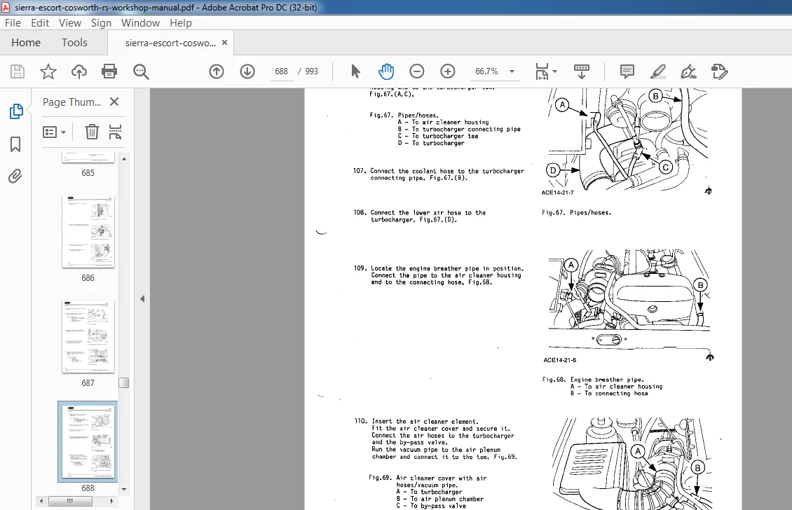Image resolution: width=792 pixels, height=510 pixels.
Task: Click the stamp or send icon
Action: [719, 71]
